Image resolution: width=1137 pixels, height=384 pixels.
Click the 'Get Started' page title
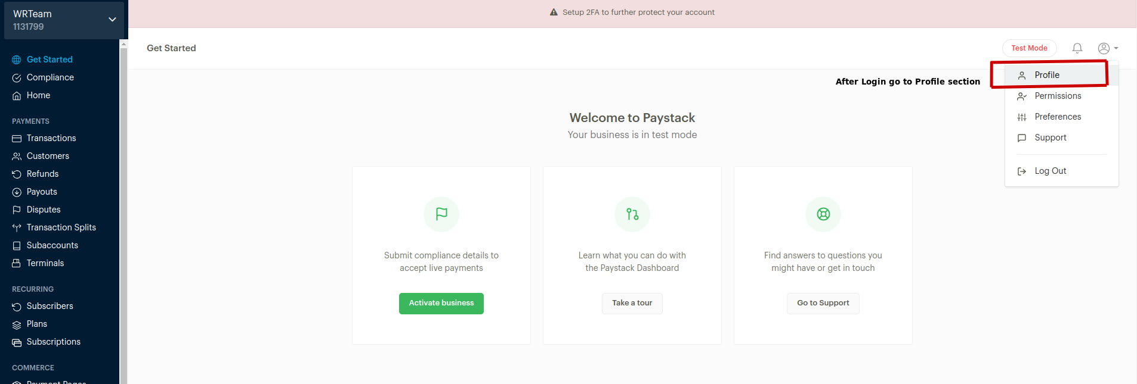171,48
